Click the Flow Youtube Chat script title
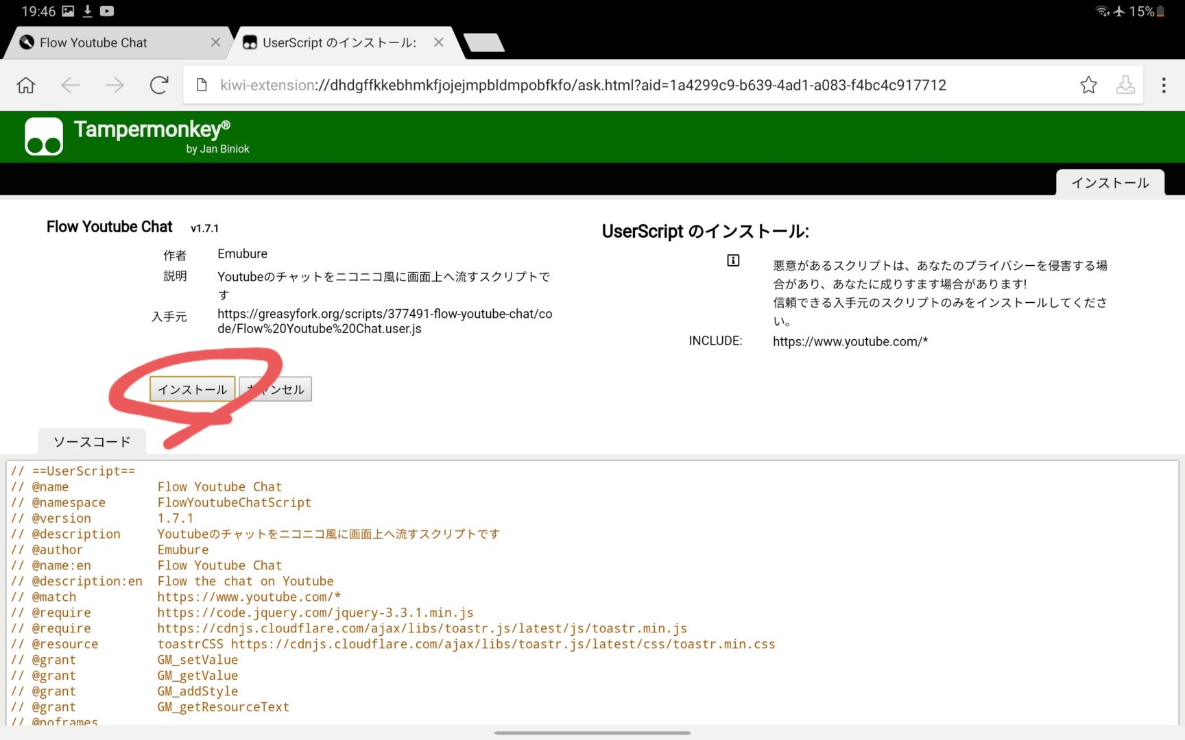Image resolution: width=1185 pixels, height=740 pixels. click(x=110, y=227)
